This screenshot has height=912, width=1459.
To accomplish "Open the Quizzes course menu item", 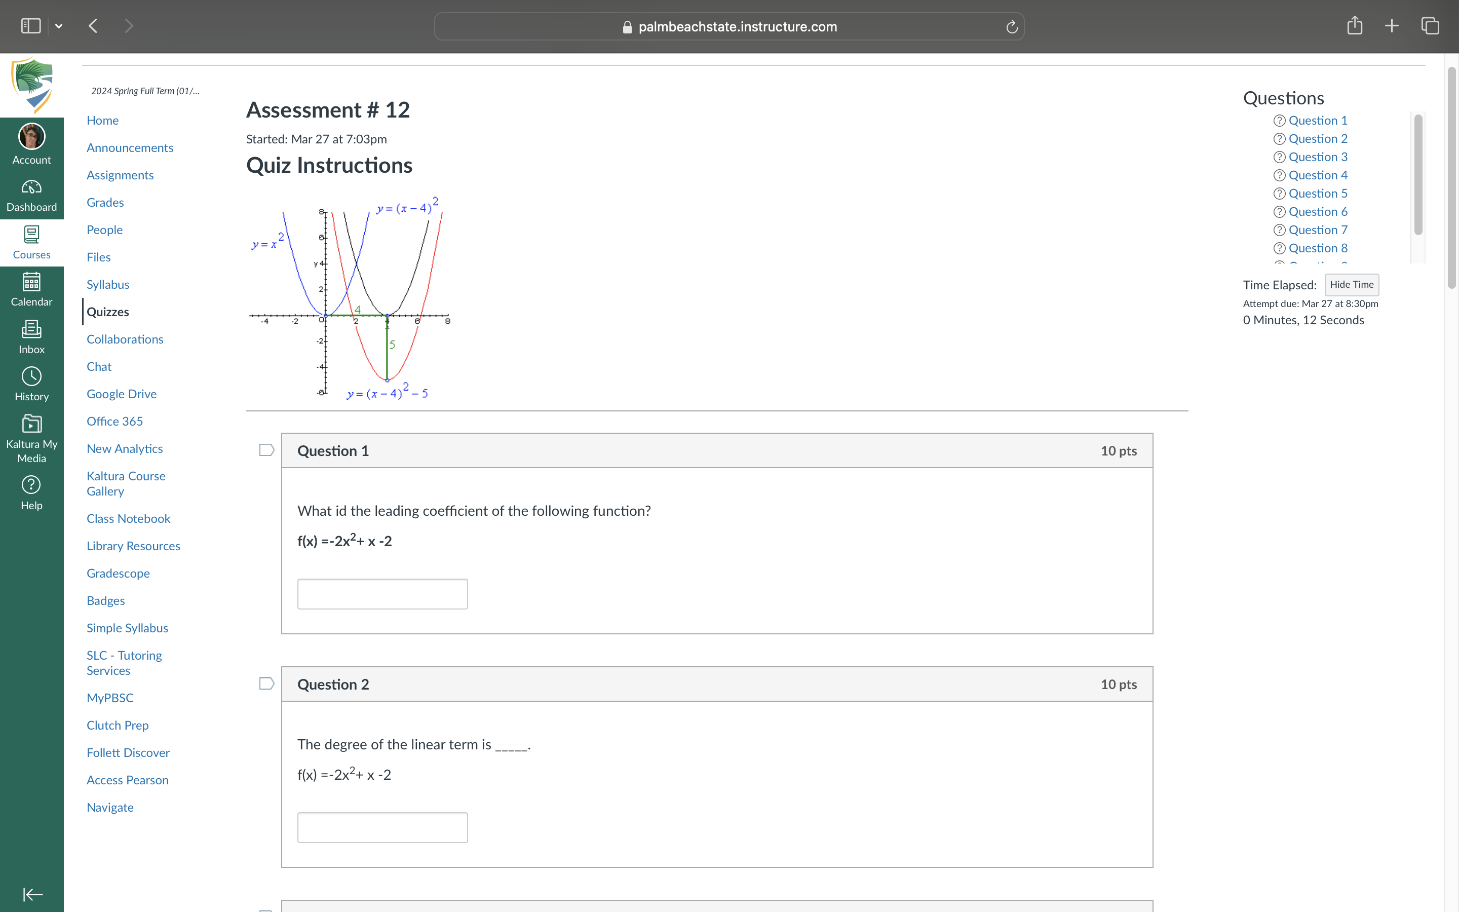I will tap(108, 312).
